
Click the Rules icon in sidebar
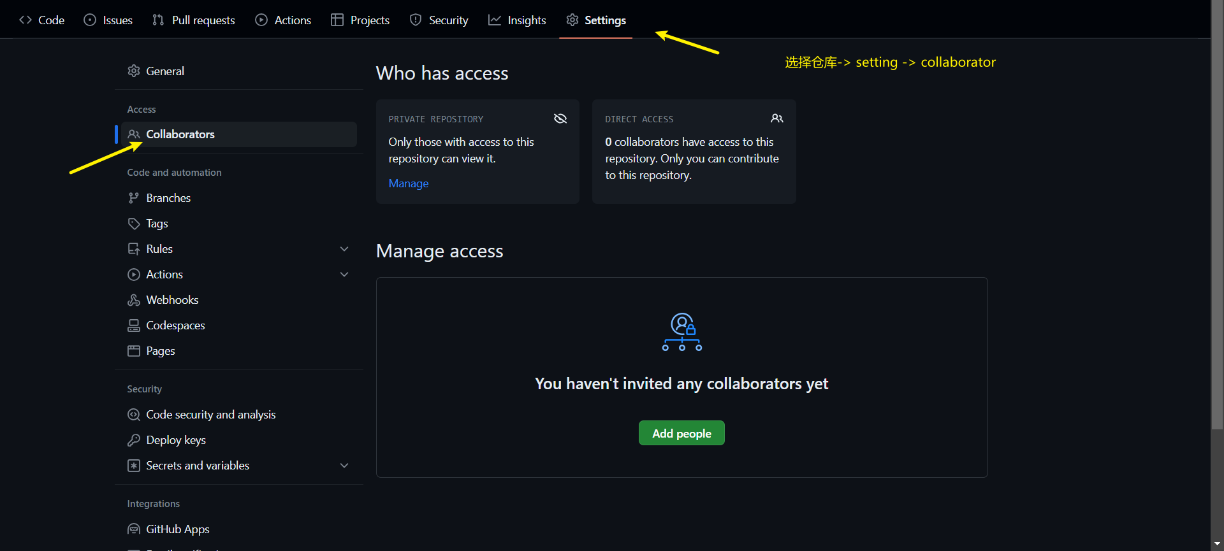(x=134, y=249)
